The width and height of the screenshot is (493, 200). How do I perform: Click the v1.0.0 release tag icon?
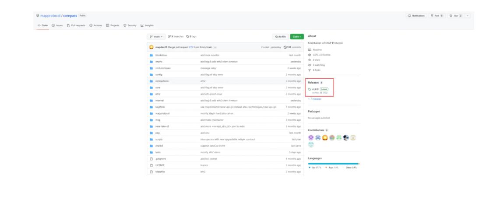[310, 89]
